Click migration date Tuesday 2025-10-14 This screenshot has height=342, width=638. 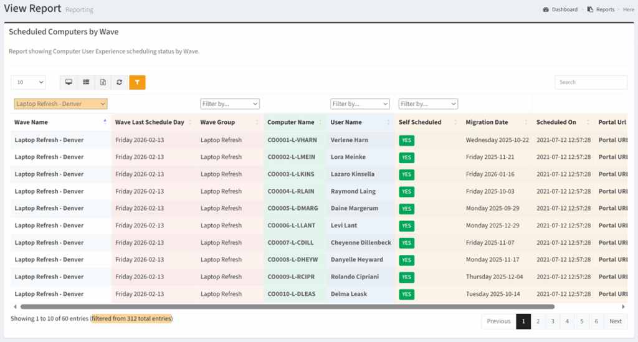point(493,293)
